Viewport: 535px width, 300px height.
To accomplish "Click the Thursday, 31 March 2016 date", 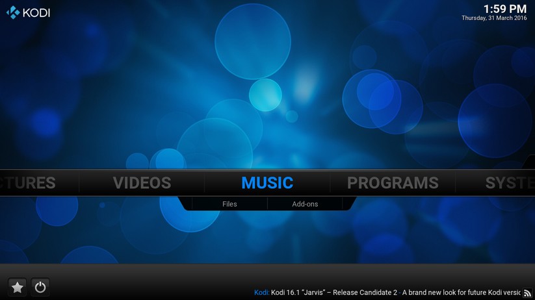I will click(494, 18).
